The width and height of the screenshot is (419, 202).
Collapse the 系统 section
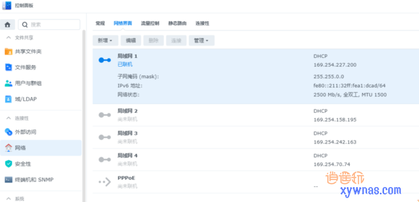8,199
